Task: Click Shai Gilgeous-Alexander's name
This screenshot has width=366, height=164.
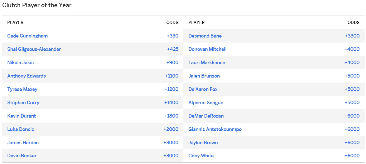Action: coord(34,49)
